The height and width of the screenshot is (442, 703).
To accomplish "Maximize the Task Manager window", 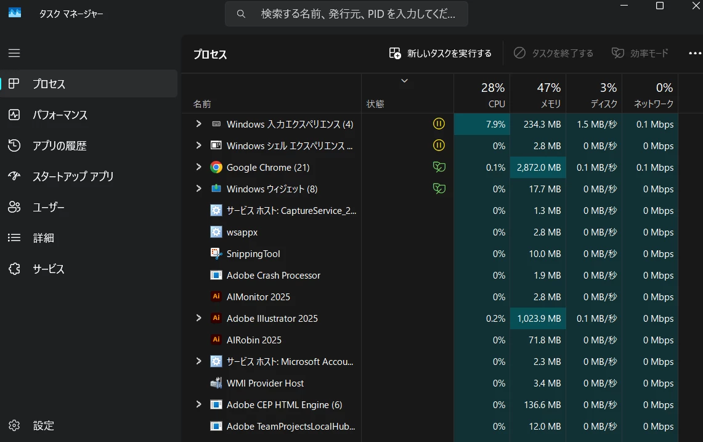I will (x=659, y=6).
